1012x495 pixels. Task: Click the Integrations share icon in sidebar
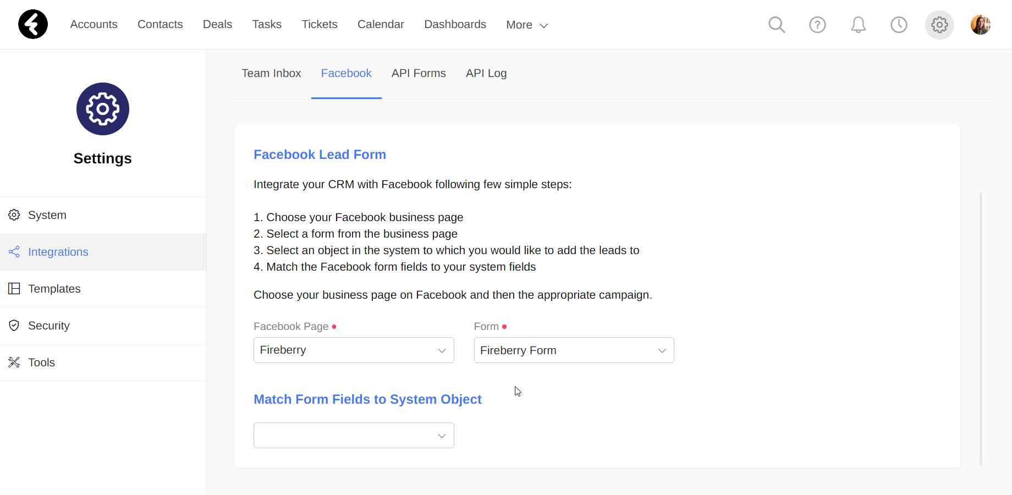[x=14, y=252]
